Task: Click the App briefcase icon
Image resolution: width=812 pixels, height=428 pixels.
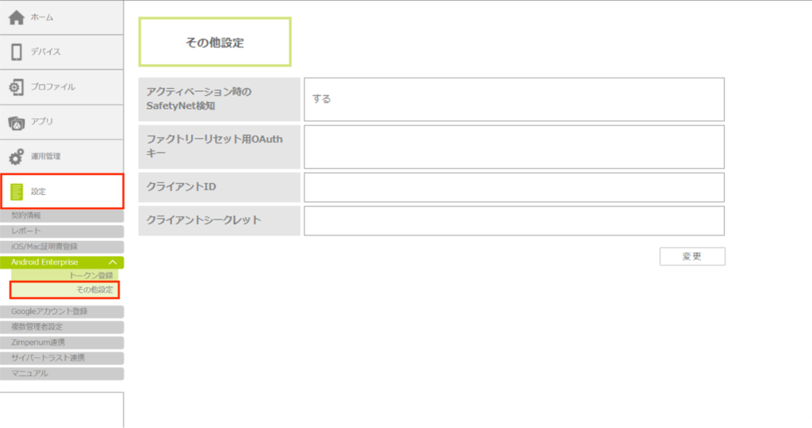Action: click(x=16, y=122)
